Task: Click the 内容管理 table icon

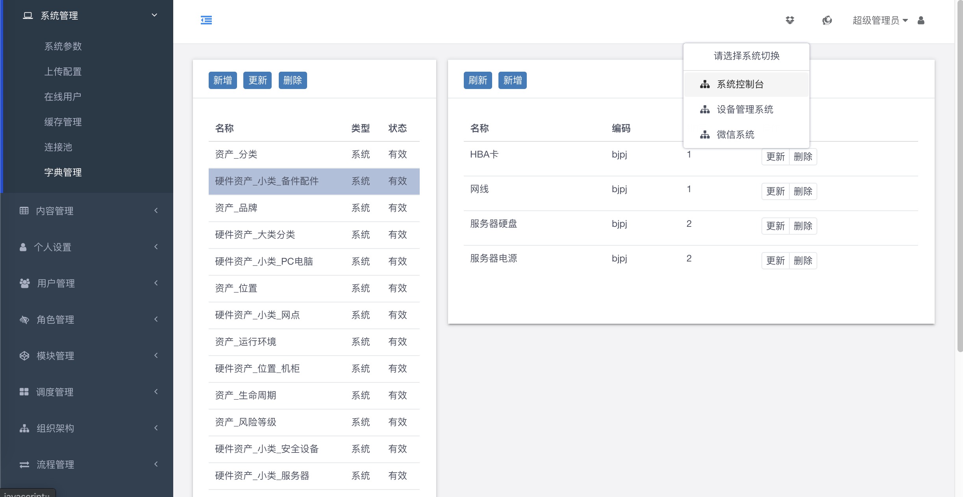Action: 24,210
